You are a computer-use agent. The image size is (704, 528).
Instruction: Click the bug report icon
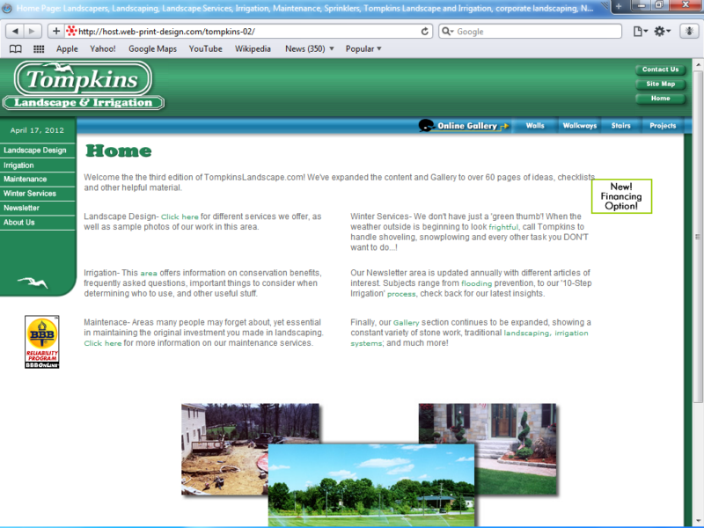[x=689, y=32]
